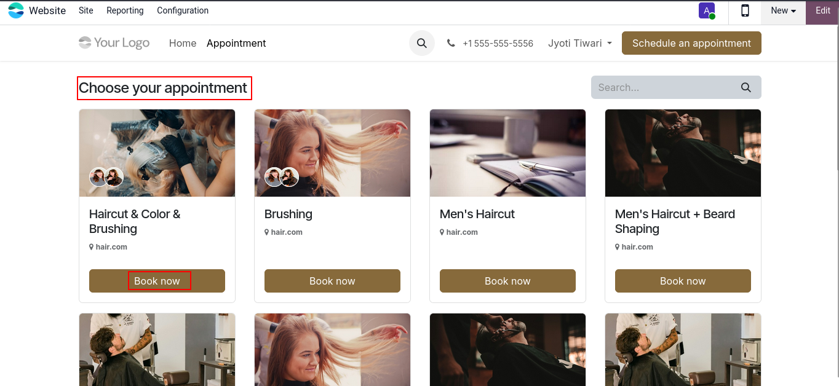Click staff avatars on Haircut & Color card

tap(106, 177)
